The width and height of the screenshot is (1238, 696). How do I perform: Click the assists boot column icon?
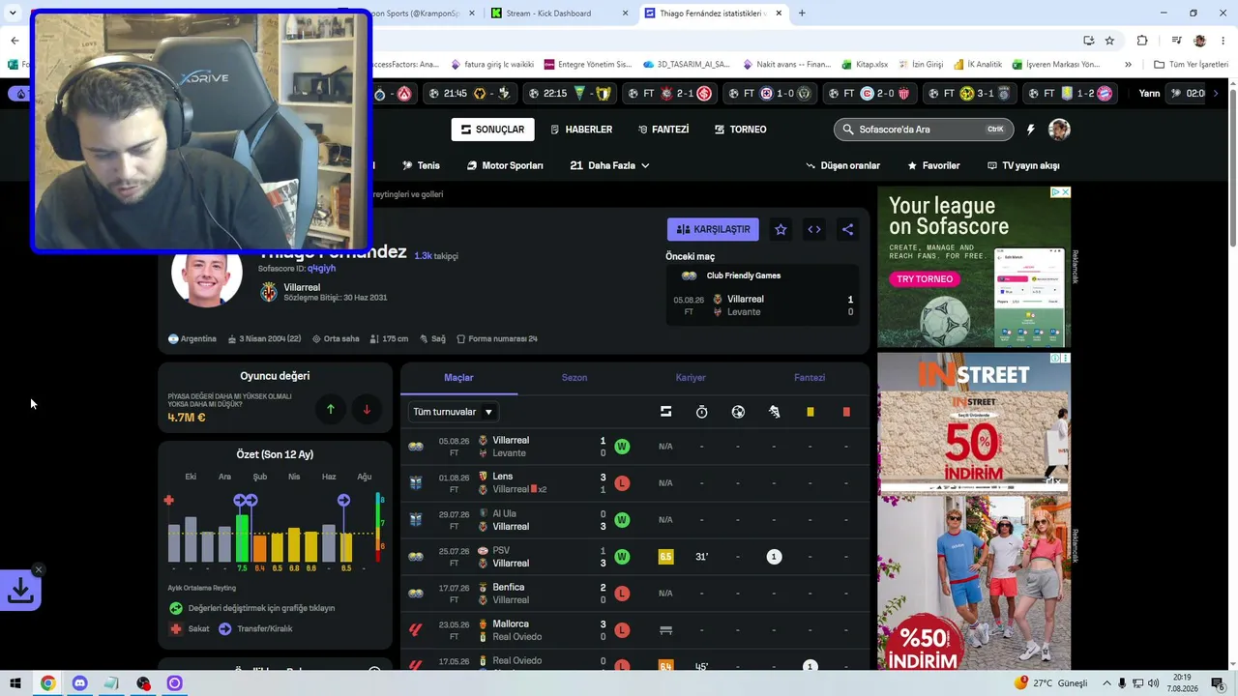point(774,412)
